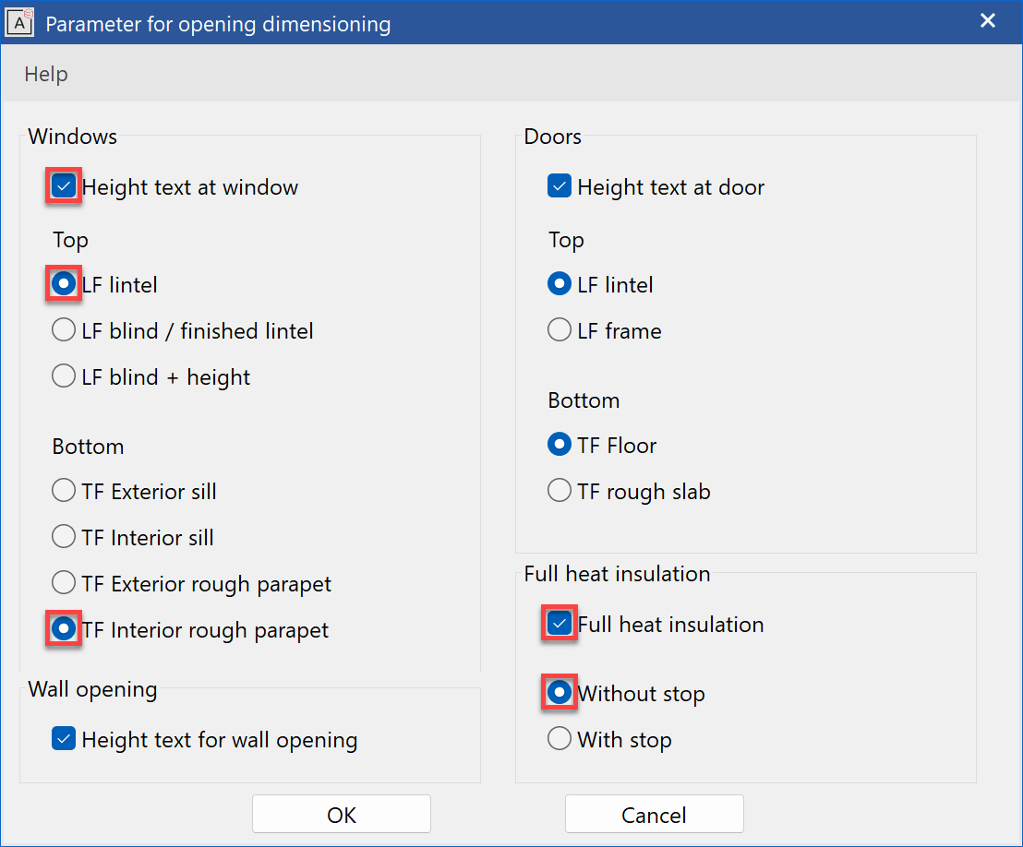Screen dimensions: 1023x847
Task: Select LF blind + height radio button
Action: 64,376
